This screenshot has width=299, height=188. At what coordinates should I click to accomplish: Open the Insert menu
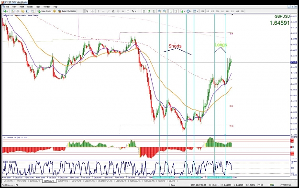pos(22,7)
